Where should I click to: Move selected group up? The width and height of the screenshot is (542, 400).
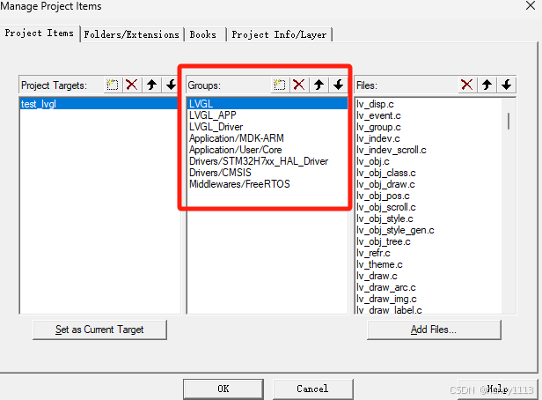319,85
